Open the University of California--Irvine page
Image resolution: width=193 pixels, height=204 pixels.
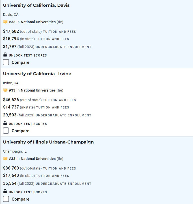37,74
